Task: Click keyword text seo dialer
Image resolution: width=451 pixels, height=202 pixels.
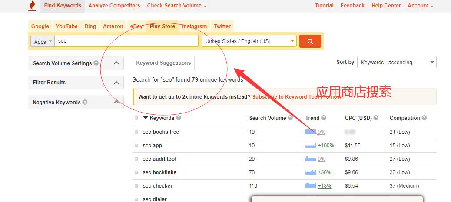Action: click(x=155, y=199)
